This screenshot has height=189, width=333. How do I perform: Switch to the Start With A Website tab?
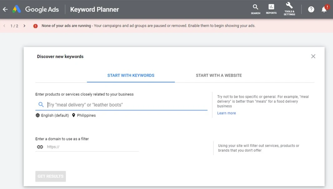(219, 75)
